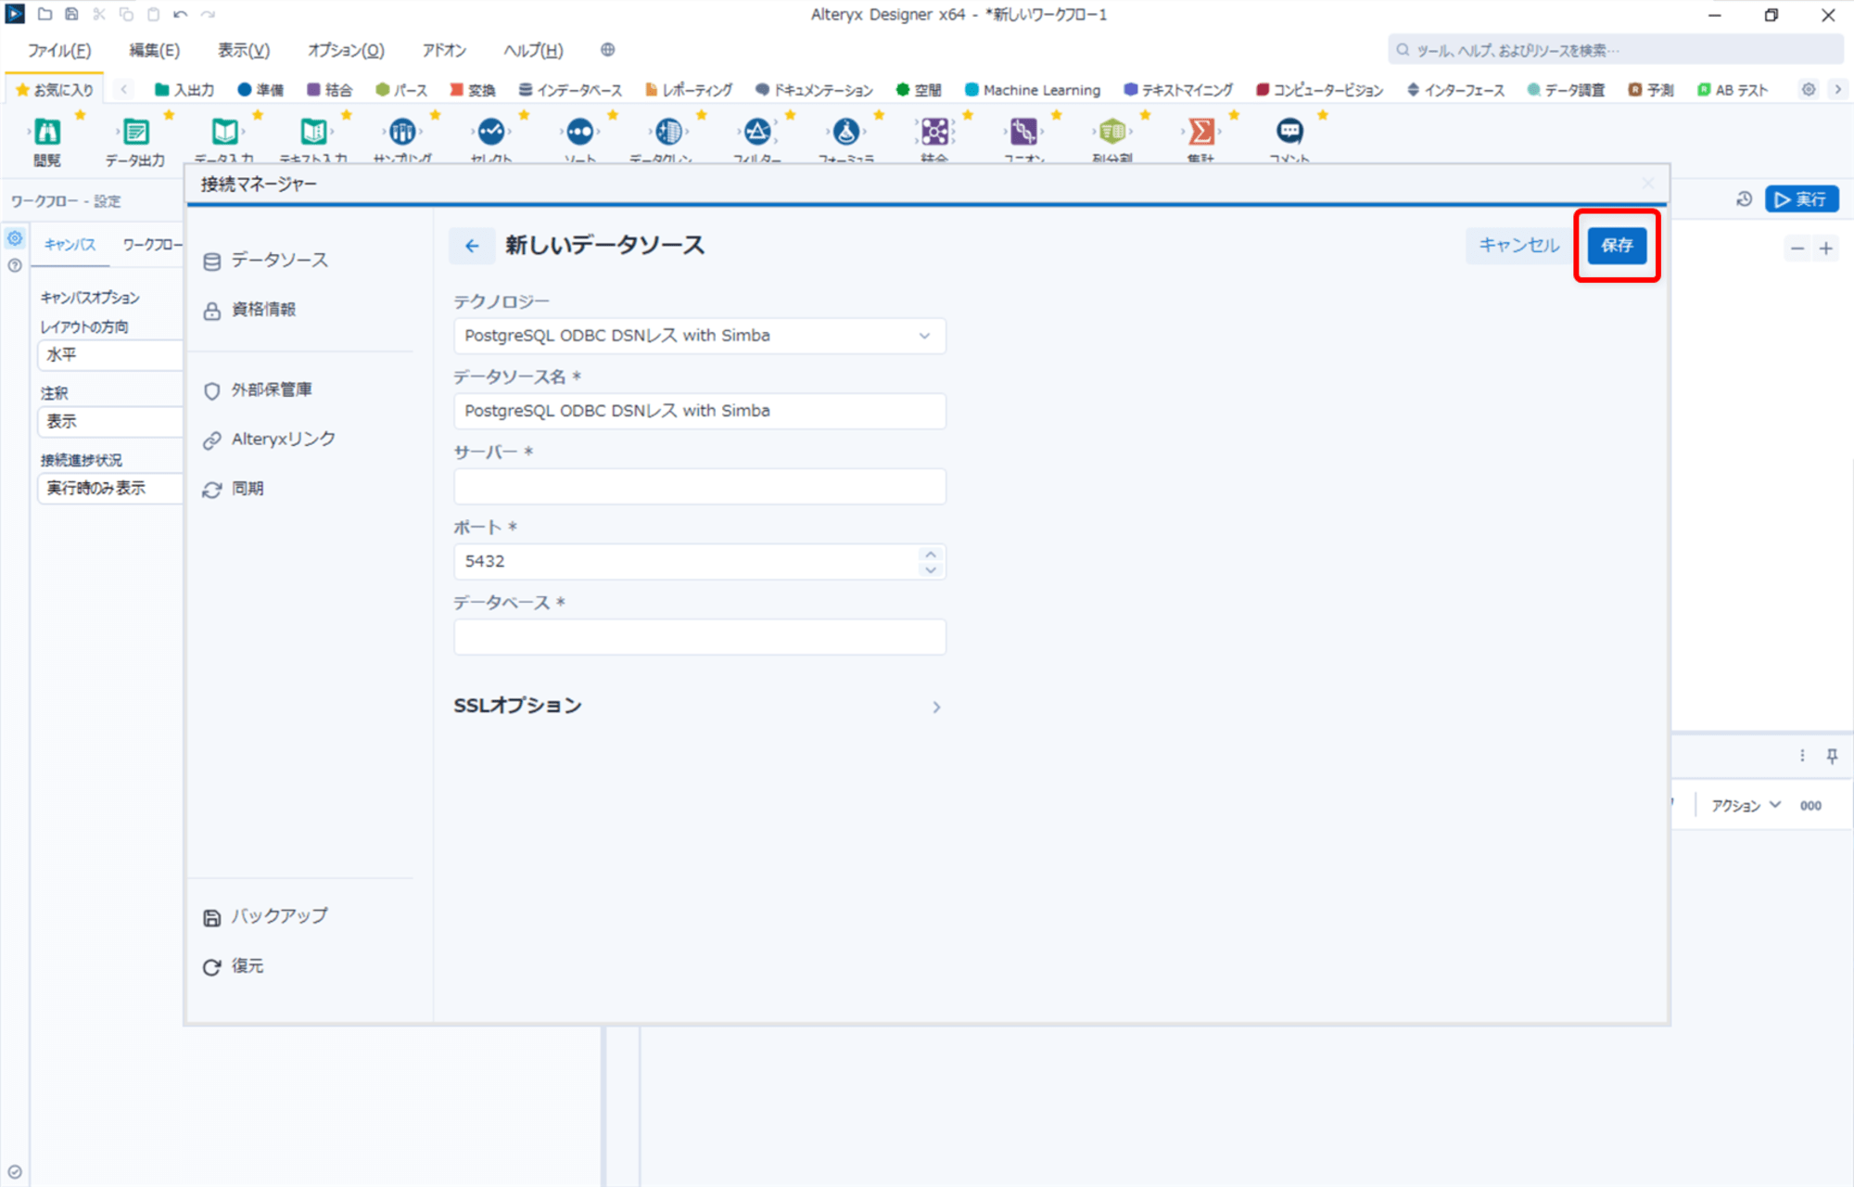Switch to the キャンバス tab

coord(70,244)
